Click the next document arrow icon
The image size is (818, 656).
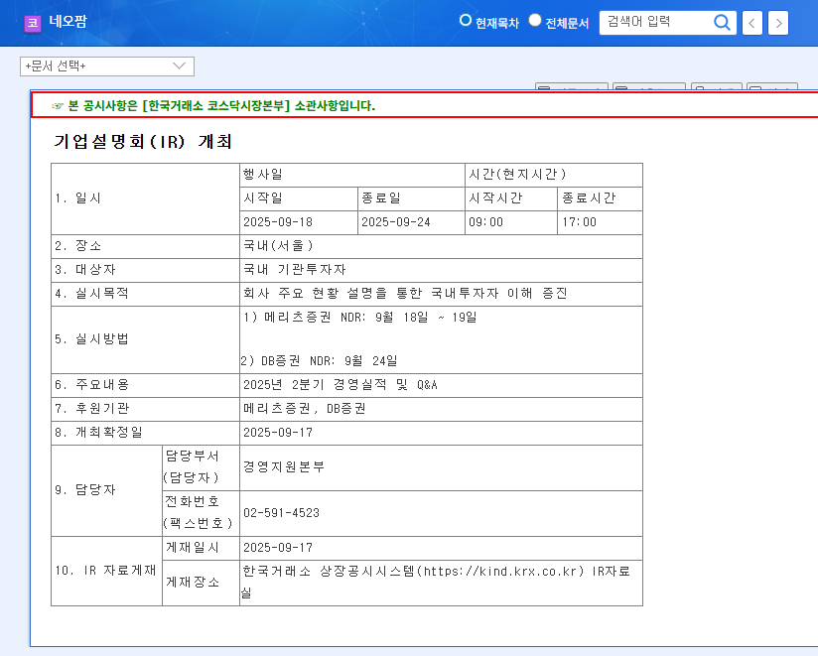779,22
